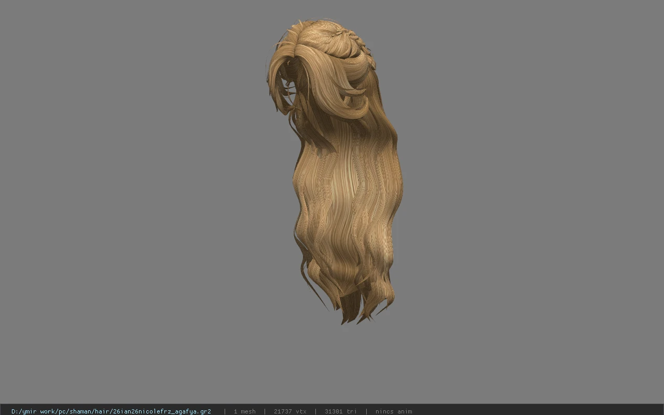Click the "21737 vtx" vertex count
The image size is (664, 415).
[x=290, y=411]
